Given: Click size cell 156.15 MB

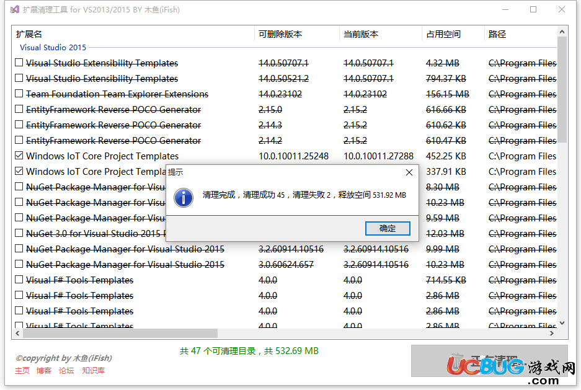Looking at the screenshot, I should point(448,94).
